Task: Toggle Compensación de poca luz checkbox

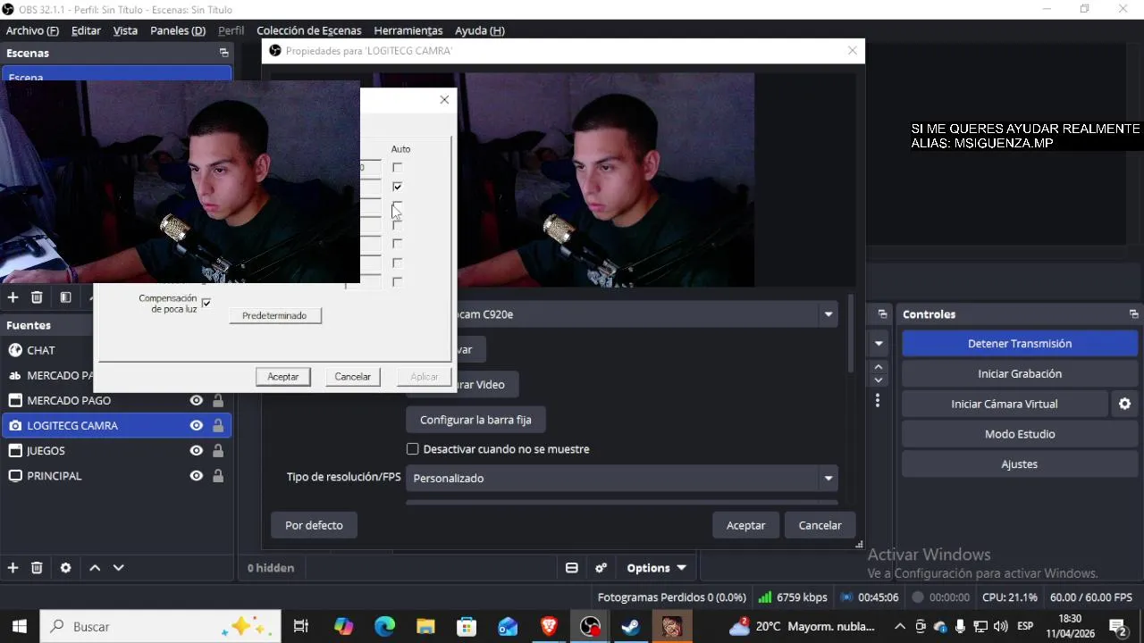Action: pyautogui.click(x=206, y=304)
